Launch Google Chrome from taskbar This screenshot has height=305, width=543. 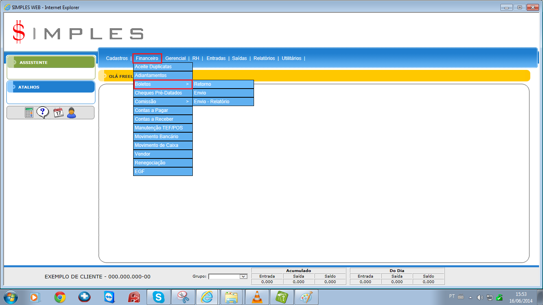60,297
